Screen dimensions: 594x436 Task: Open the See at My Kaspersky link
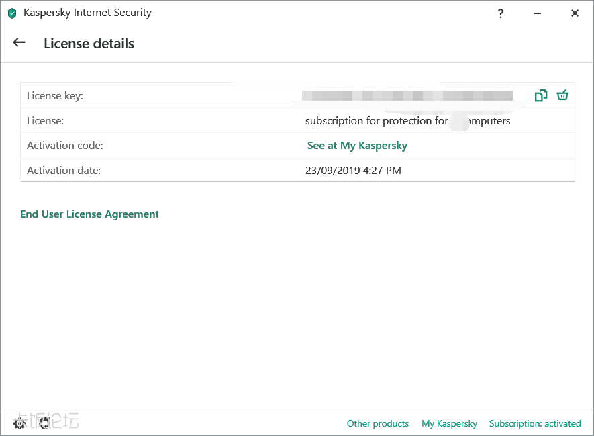point(357,146)
